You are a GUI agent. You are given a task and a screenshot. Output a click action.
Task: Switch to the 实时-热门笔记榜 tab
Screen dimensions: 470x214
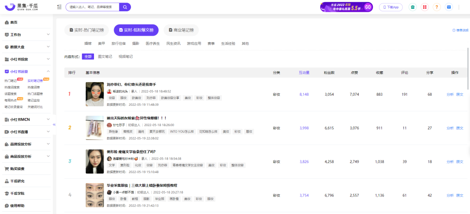tap(87, 30)
